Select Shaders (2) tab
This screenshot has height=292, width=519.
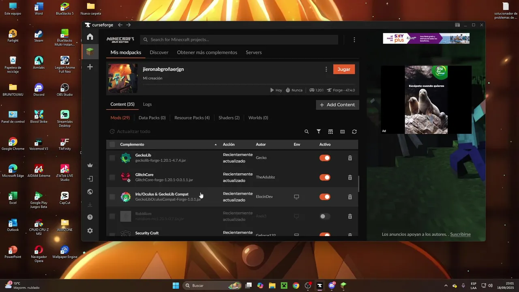pyautogui.click(x=229, y=118)
